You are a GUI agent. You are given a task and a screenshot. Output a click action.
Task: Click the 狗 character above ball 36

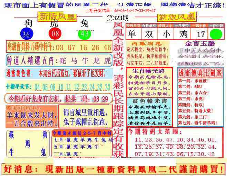click(x=28, y=23)
